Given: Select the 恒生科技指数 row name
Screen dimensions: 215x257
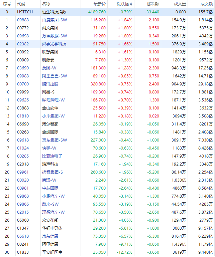Looking at the screenshot, I should (54, 12).
